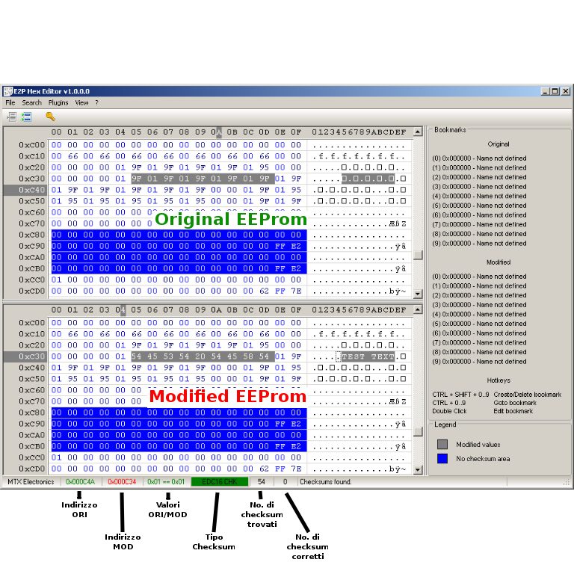Click the Checksums found. status message

coord(325,482)
